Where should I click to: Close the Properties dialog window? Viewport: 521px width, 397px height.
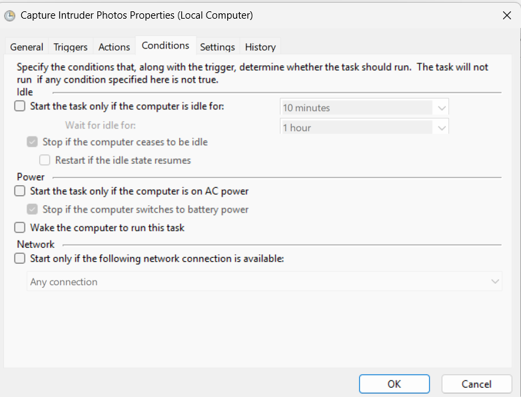pos(506,15)
